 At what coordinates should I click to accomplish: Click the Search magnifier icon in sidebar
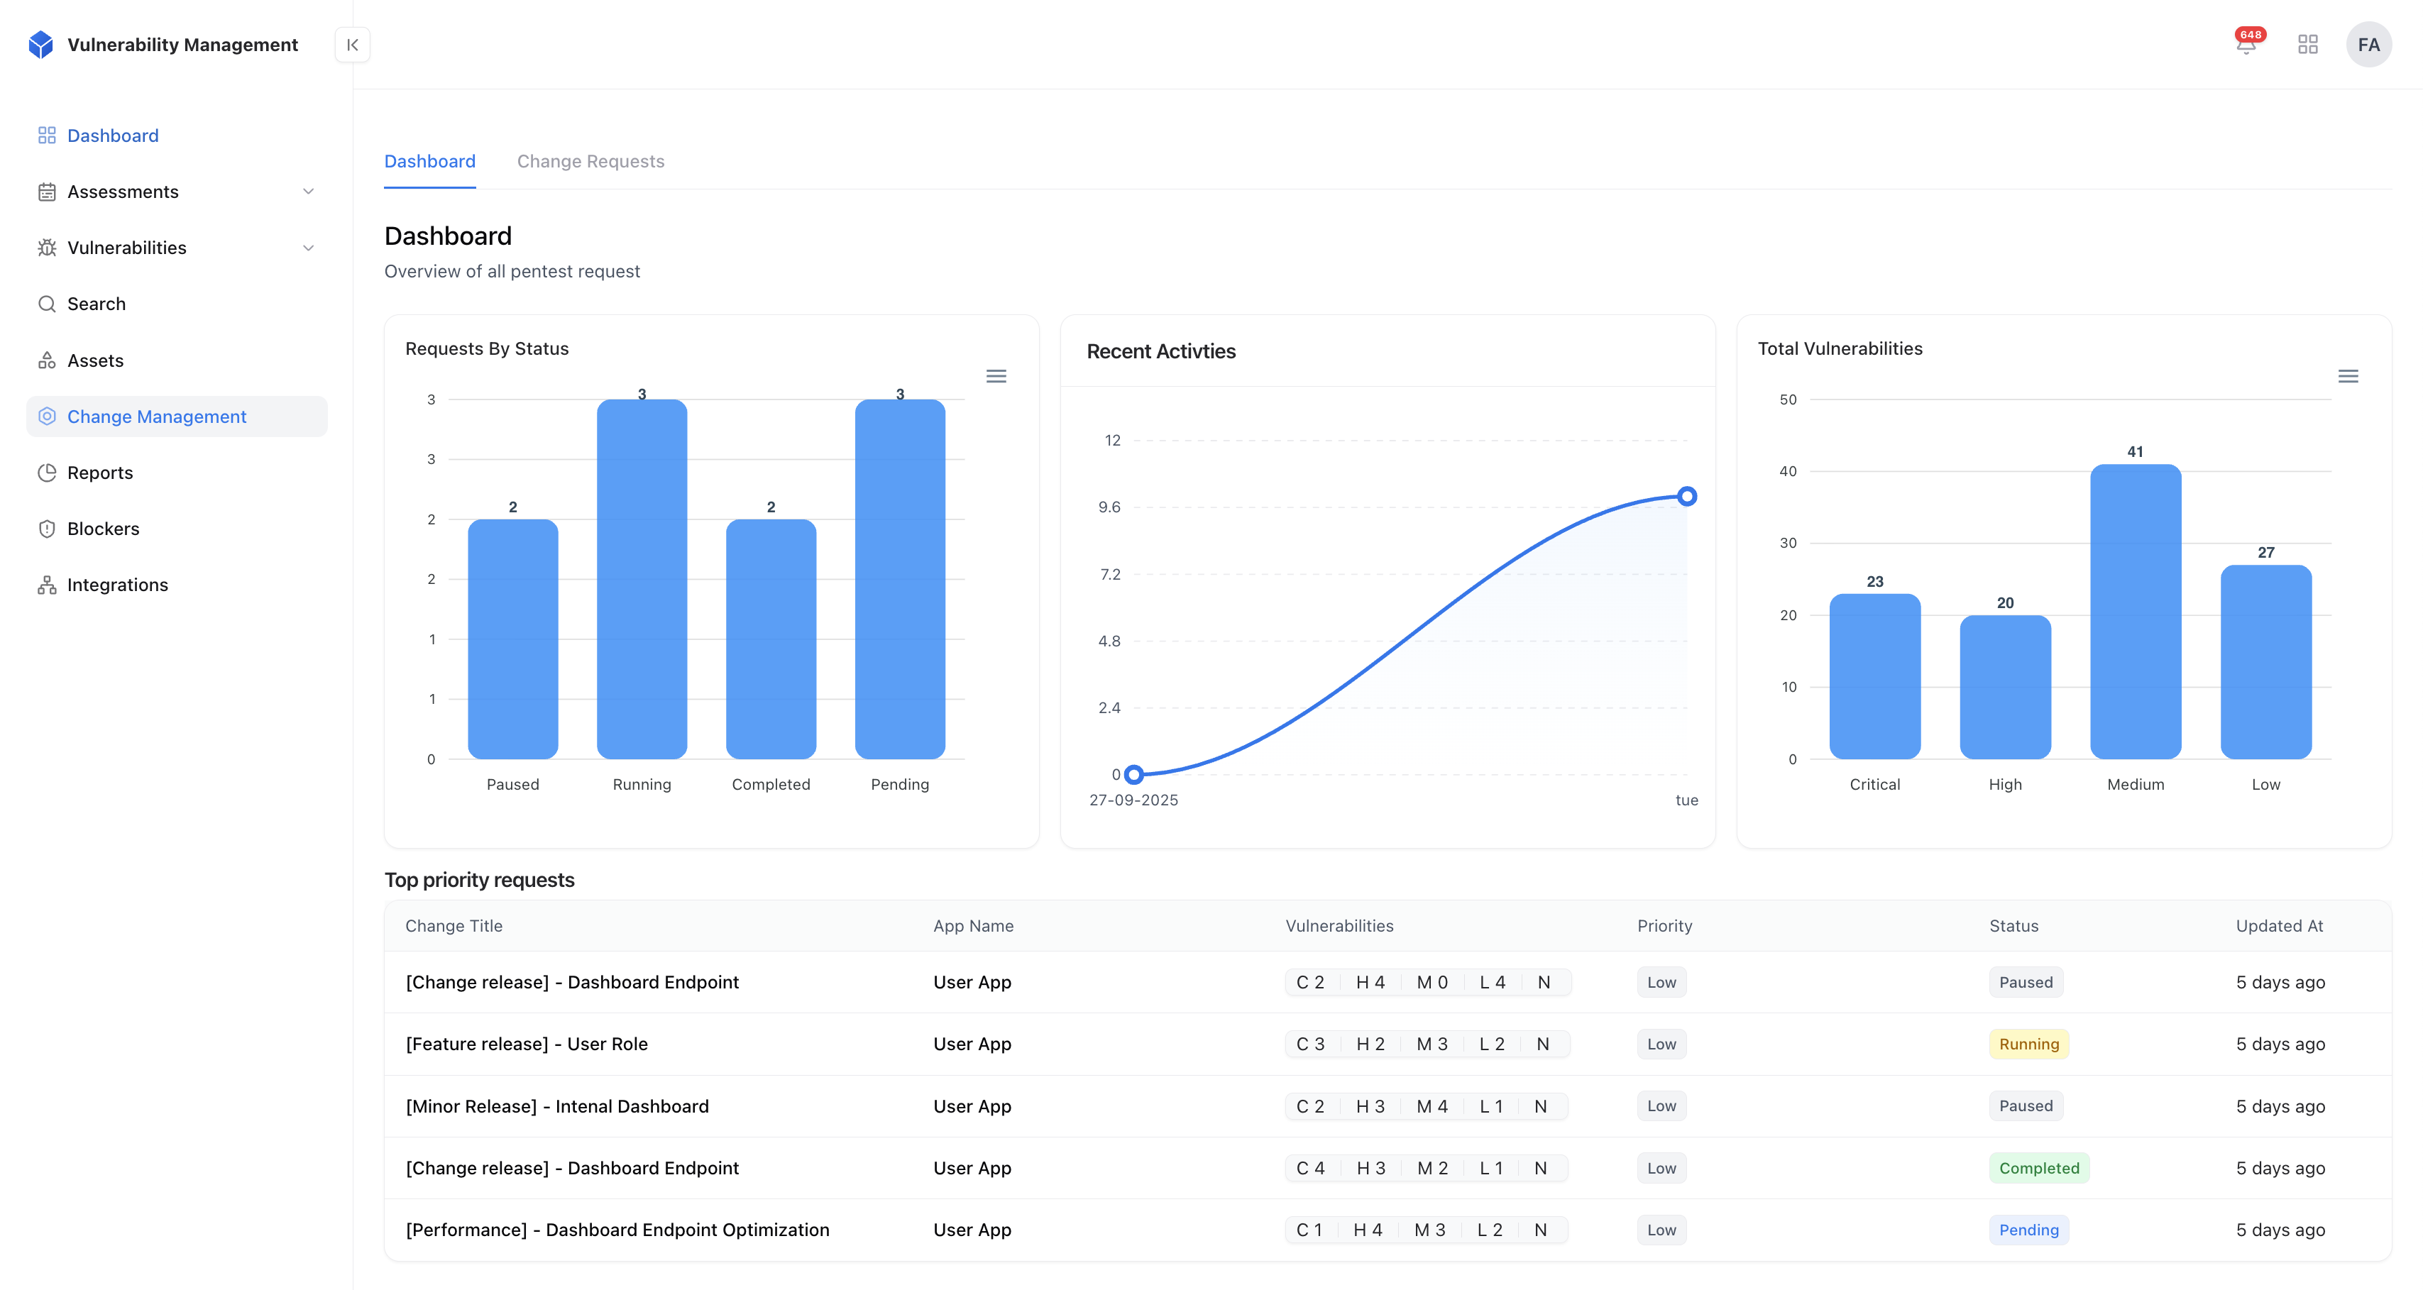point(47,304)
